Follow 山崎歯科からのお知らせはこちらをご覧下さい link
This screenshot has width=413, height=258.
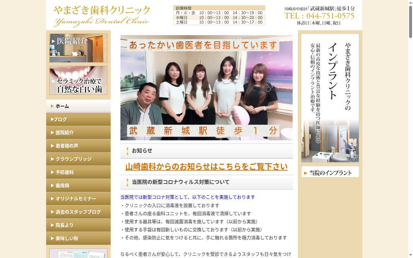pos(206,167)
